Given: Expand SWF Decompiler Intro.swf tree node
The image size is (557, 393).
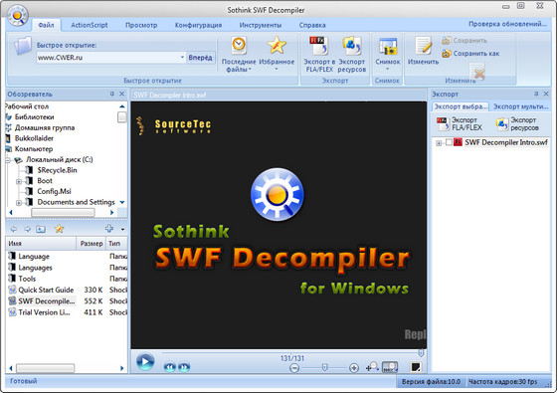Looking at the screenshot, I should [439, 143].
